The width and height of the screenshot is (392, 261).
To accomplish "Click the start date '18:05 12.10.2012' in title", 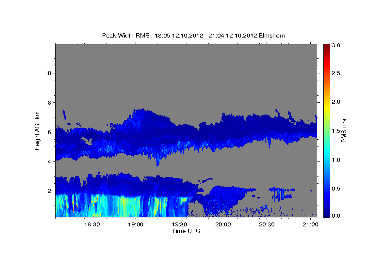I will [179, 35].
